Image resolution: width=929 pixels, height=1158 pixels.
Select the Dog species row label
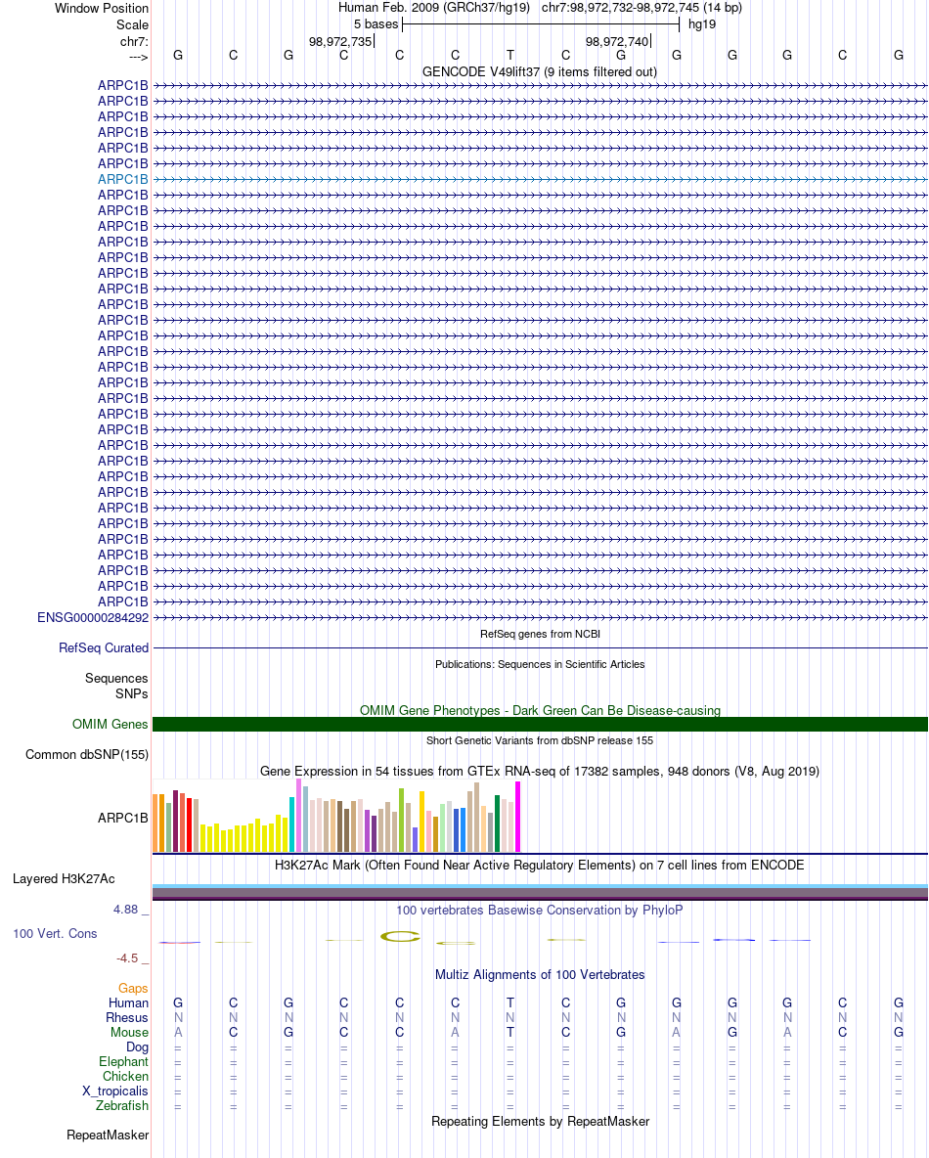137,1047
